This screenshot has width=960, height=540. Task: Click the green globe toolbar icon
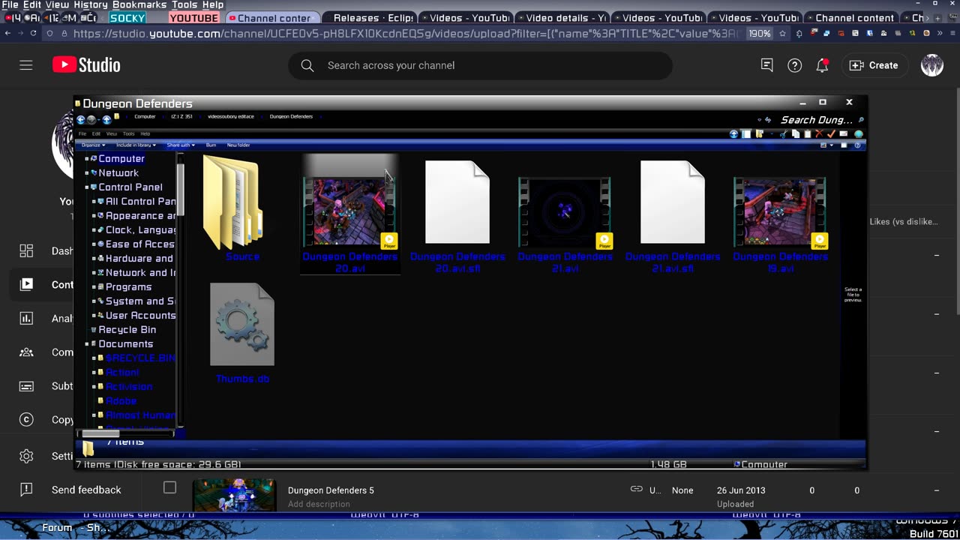point(859,134)
